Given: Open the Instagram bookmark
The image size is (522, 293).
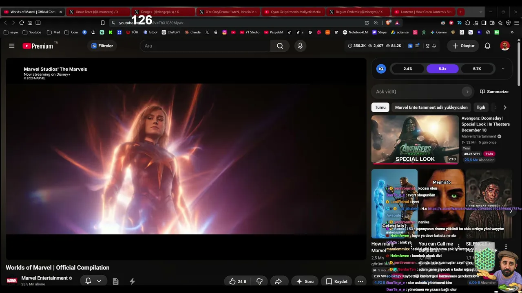Looking at the screenshot, I should pyautogui.click(x=224, y=32).
